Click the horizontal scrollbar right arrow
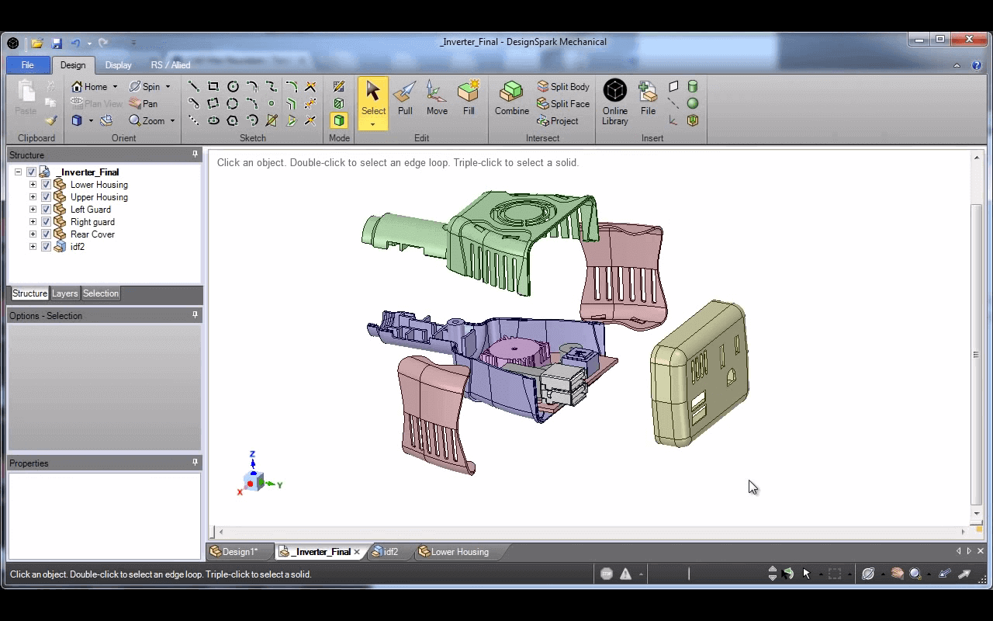 (964, 532)
